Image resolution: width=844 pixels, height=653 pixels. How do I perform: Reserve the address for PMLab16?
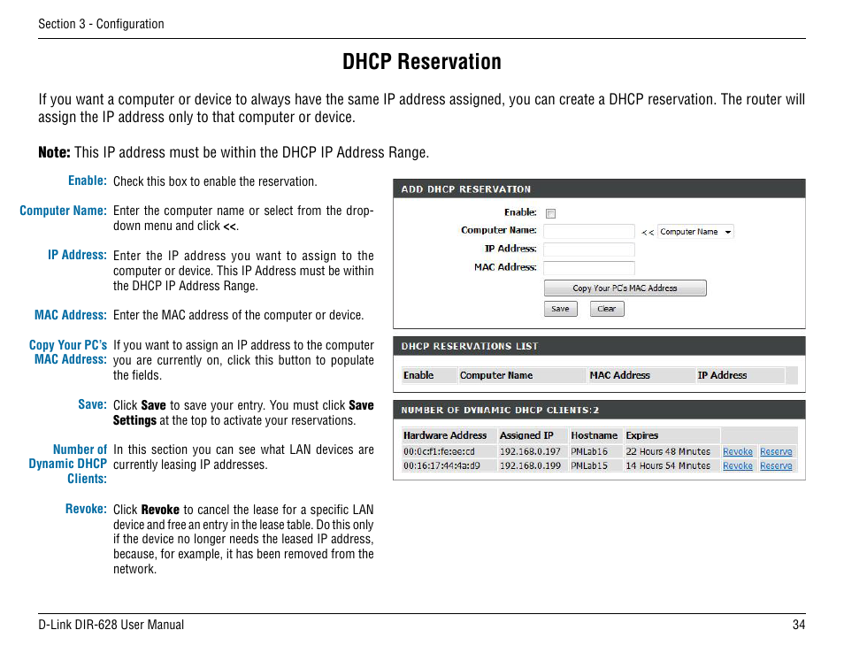click(776, 451)
